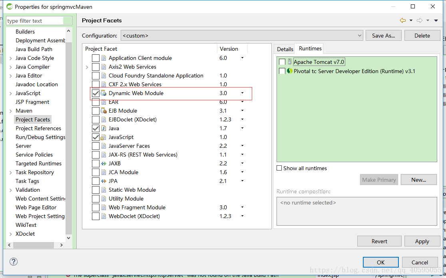Open Dynamic Web Module version dropdown
Viewport: 446px width, 278px height.
(242, 93)
